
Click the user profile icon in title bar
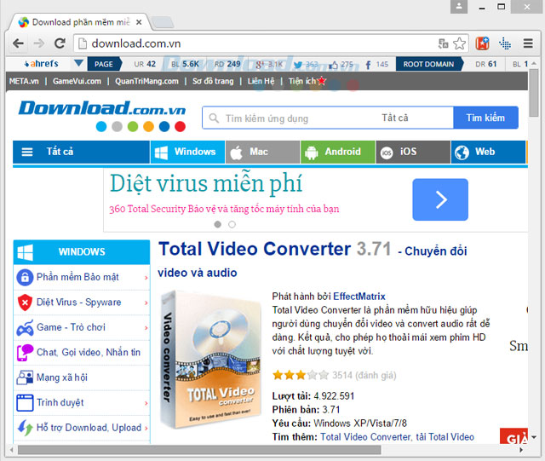[x=459, y=6]
